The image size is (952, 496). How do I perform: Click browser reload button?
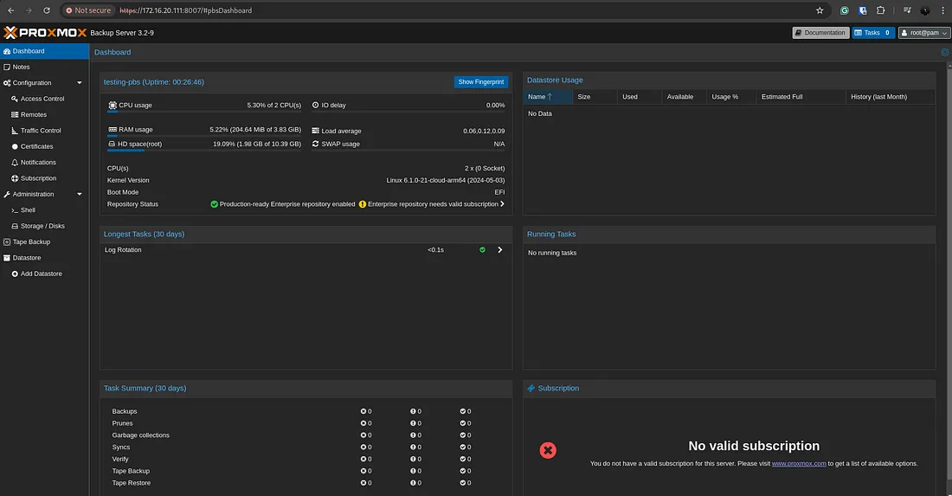47,10
